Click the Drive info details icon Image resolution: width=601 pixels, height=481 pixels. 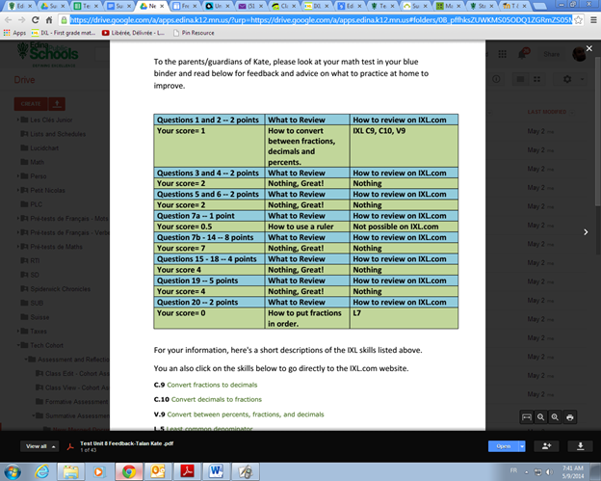point(496,79)
